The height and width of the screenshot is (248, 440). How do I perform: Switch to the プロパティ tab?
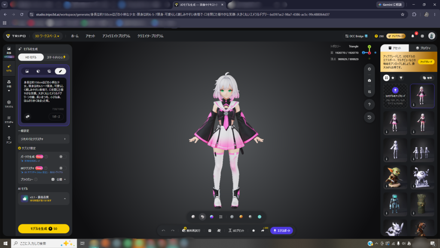click(423, 48)
